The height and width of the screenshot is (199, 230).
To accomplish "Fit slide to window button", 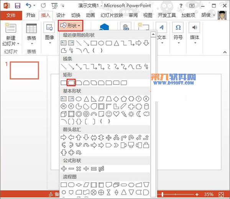I will pos(221,194).
